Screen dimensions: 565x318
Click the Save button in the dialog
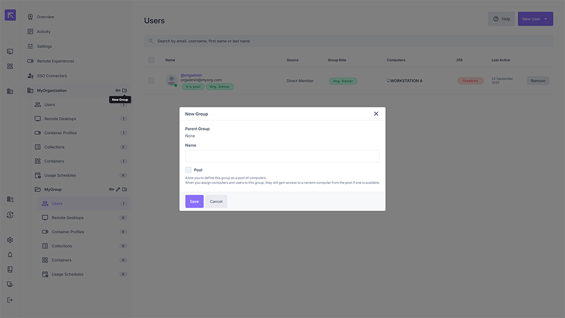click(194, 202)
